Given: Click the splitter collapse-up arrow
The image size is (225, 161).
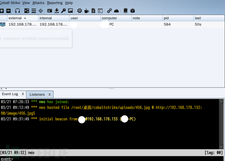Looking at the screenshot, I should [1, 89].
